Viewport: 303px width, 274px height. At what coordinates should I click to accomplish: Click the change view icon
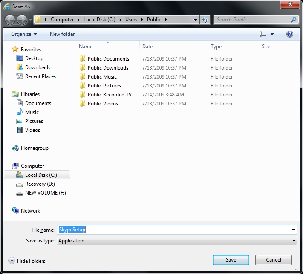click(263, 34)
